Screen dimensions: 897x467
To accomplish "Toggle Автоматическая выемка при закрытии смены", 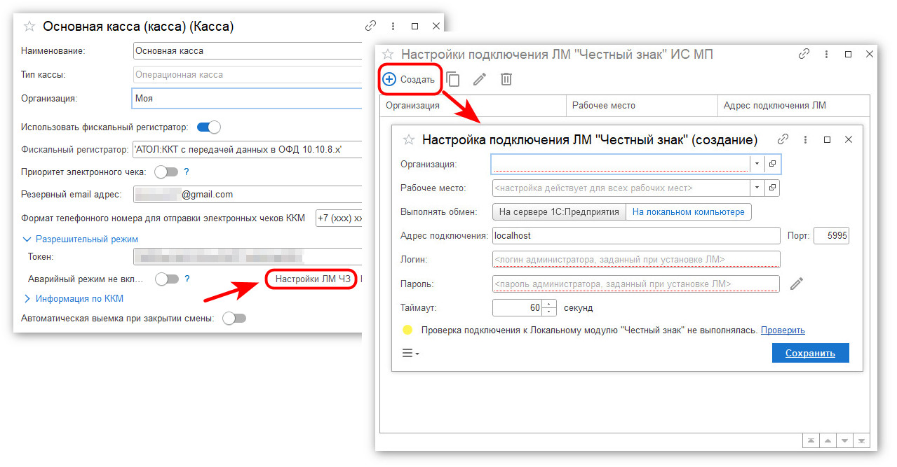I will pos(234,318).
